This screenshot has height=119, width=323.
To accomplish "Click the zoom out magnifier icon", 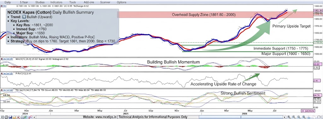I will [x=298, y=117].
